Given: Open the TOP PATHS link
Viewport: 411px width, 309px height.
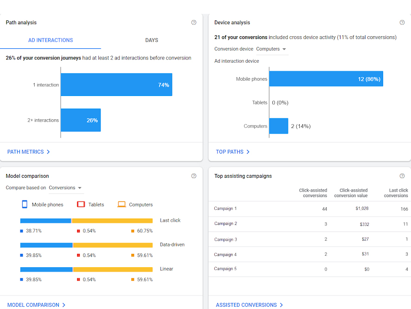Looking at the screenshot, I should click(x=230, y=152).
